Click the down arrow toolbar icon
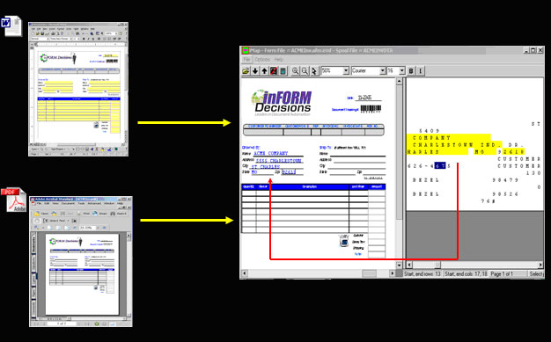Screen dimensions: 551x342 click(255, 71)
